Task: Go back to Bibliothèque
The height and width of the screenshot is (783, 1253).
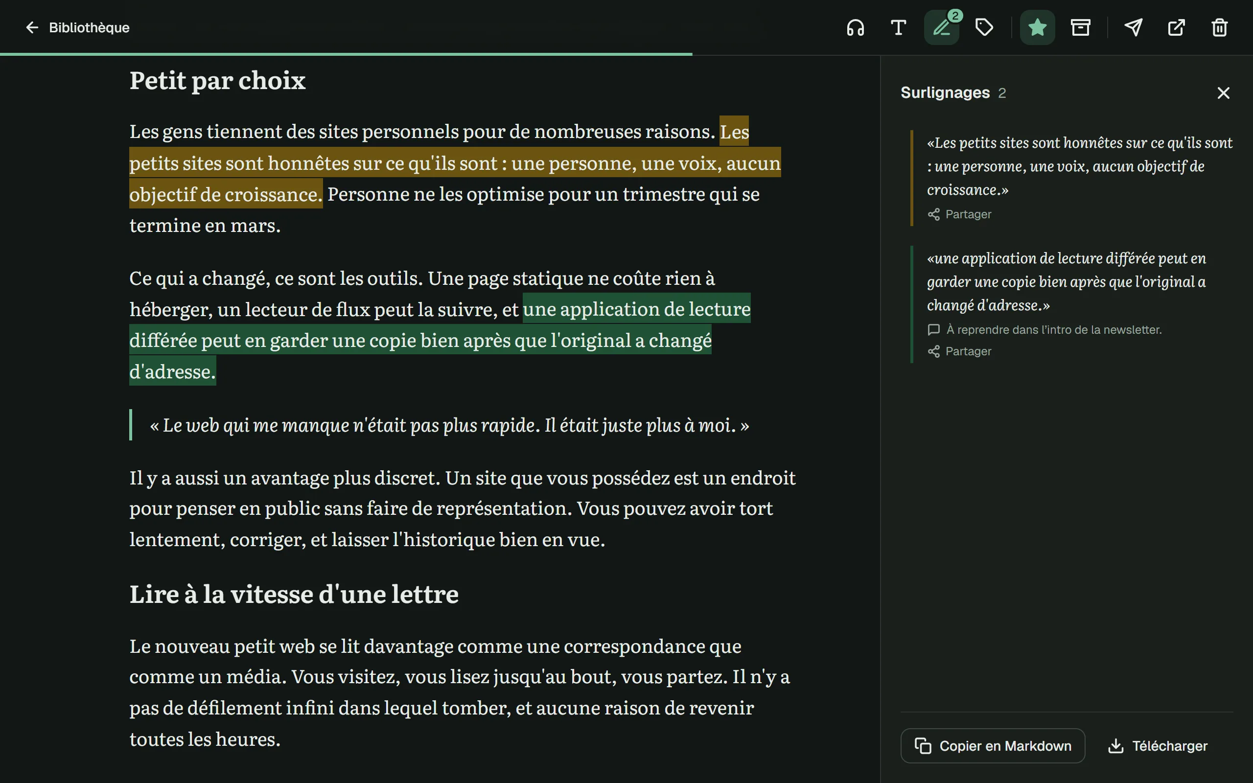Action: pyautogui.click(x=77, y=27)
